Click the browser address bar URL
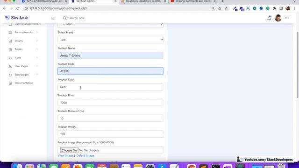 (58, 8)
